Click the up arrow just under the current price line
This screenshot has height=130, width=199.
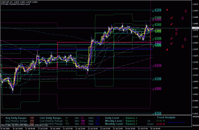[x=176, y=30]
